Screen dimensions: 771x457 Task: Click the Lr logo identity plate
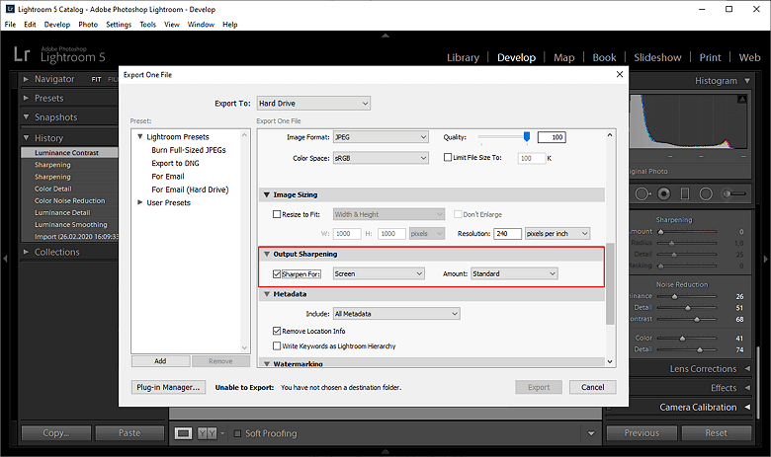[22, 54]
